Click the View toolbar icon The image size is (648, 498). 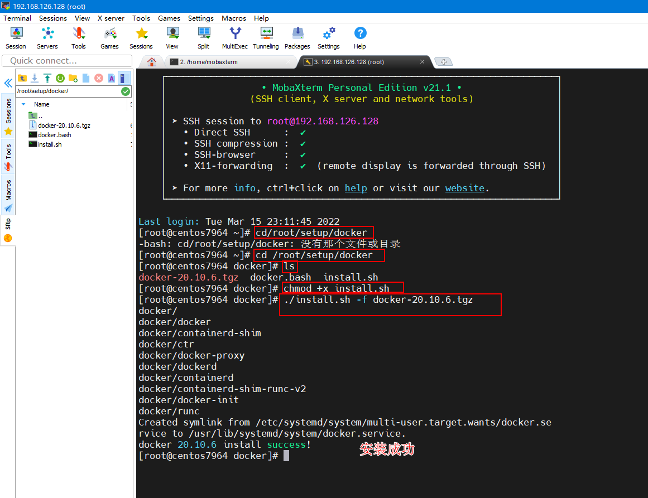click(172, 37)
